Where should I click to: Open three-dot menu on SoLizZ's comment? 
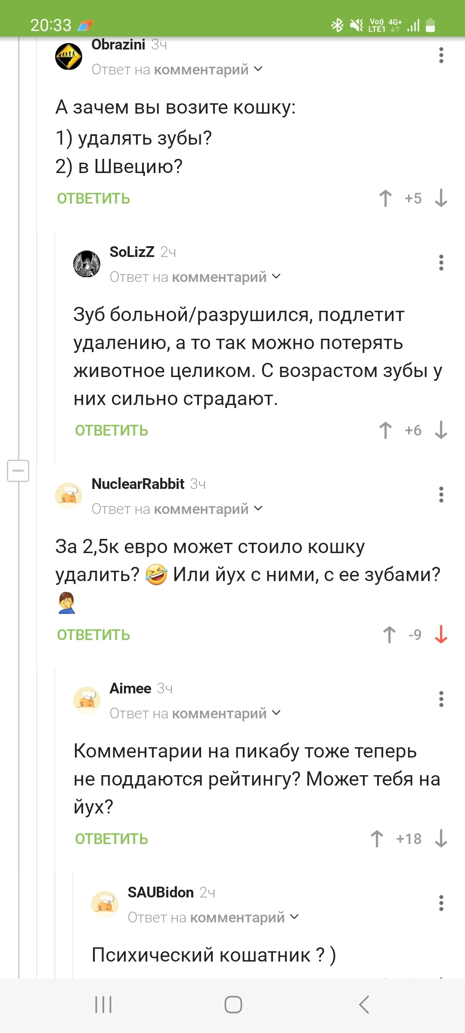coord(441,263)
